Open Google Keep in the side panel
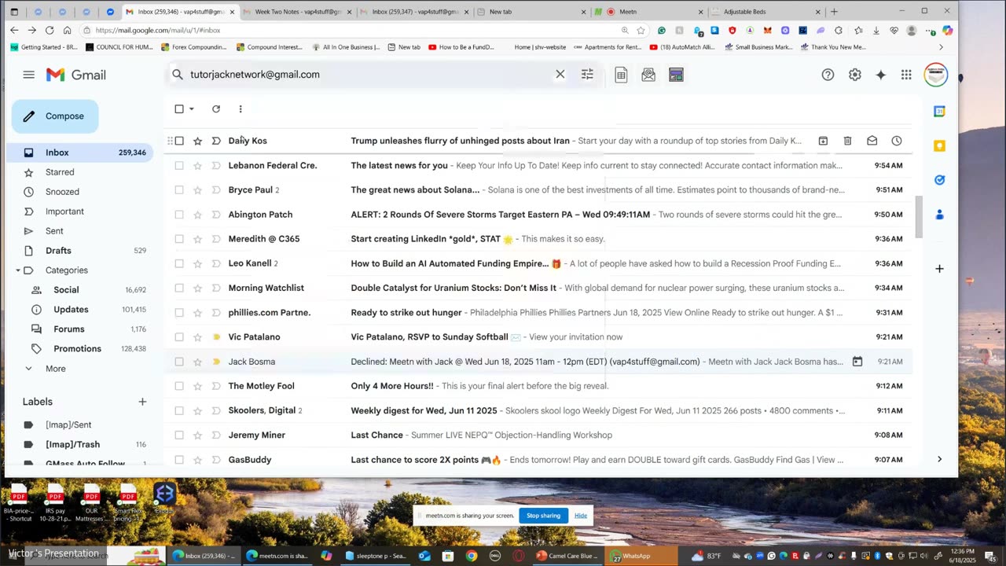The width and height of the screenshot is (1006, 566). pos(939,146)
